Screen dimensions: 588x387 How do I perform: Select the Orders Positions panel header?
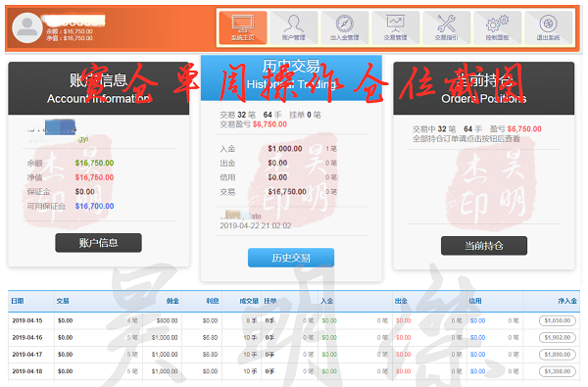click(484, 88)
